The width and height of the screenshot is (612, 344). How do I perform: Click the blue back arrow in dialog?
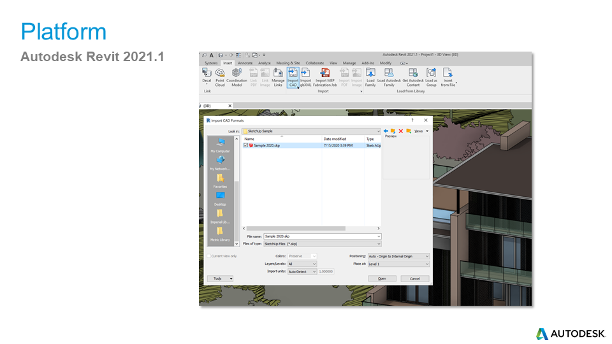coord(386,131)
